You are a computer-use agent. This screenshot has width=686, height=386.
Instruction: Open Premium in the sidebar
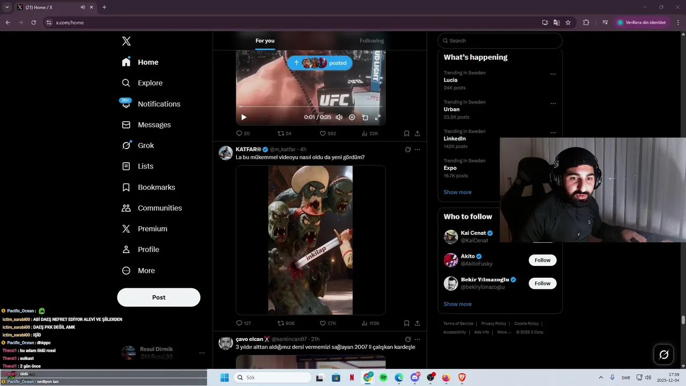(x=145, y=229)
